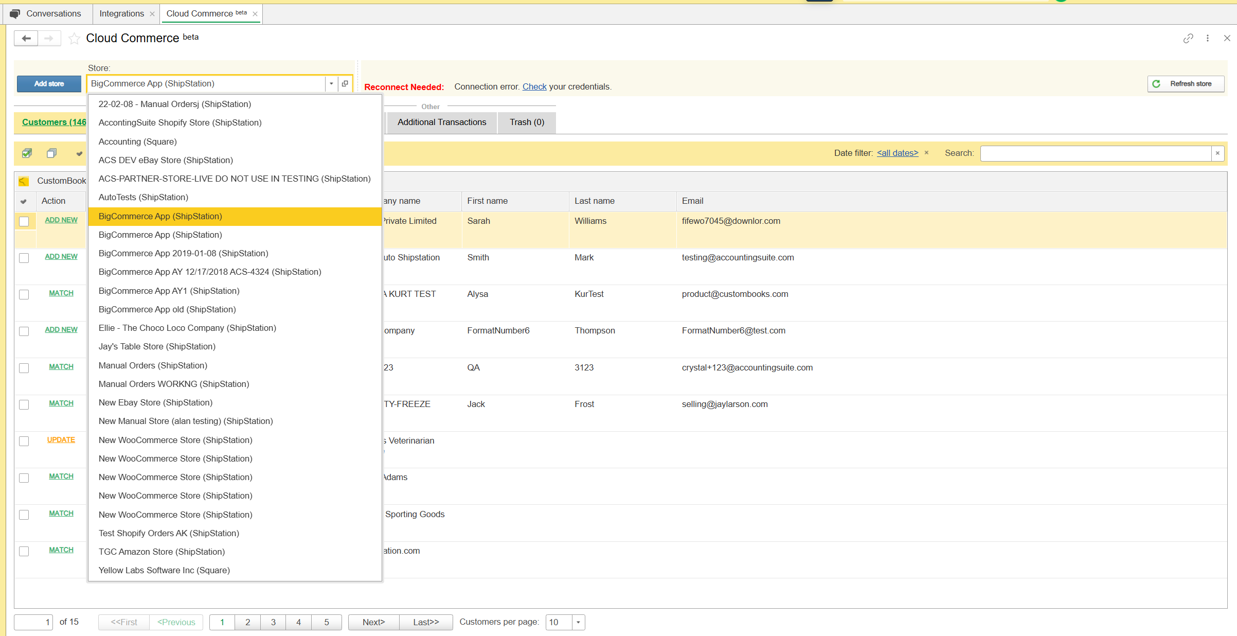Click the favorite star icon
The height and width of the screenshot is (636, 1237).
[x=74, y=39]
